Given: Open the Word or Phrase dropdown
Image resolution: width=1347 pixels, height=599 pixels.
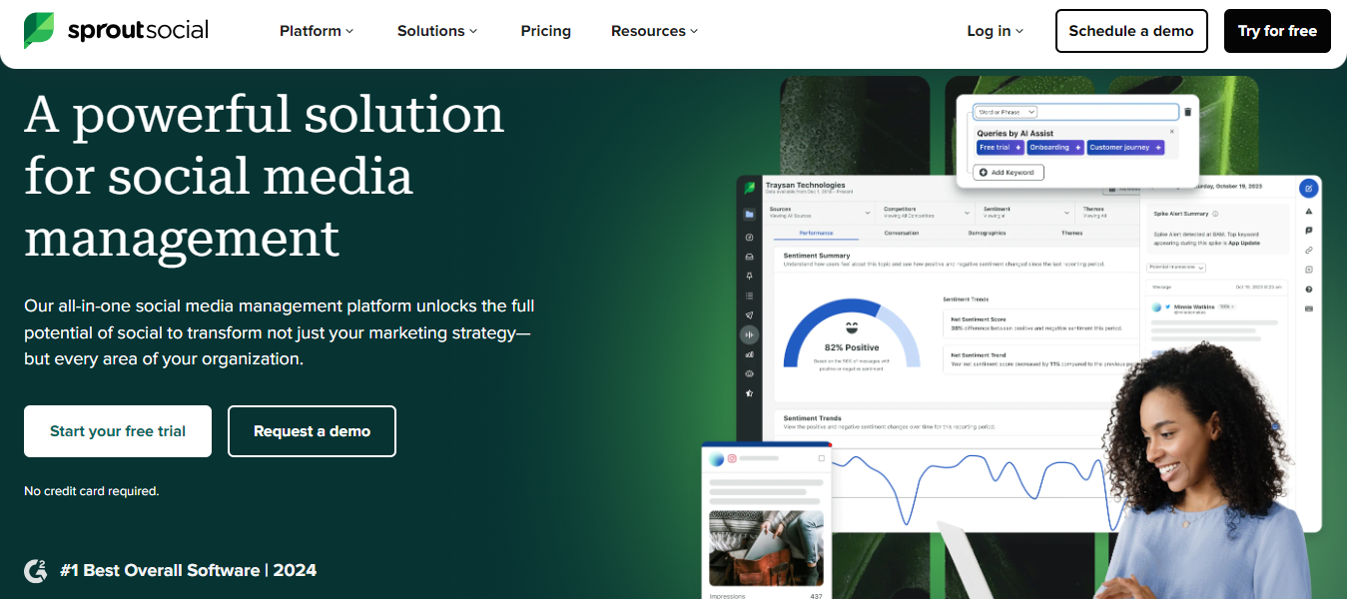Looking at the screenshot, I should click(1006, 112).
